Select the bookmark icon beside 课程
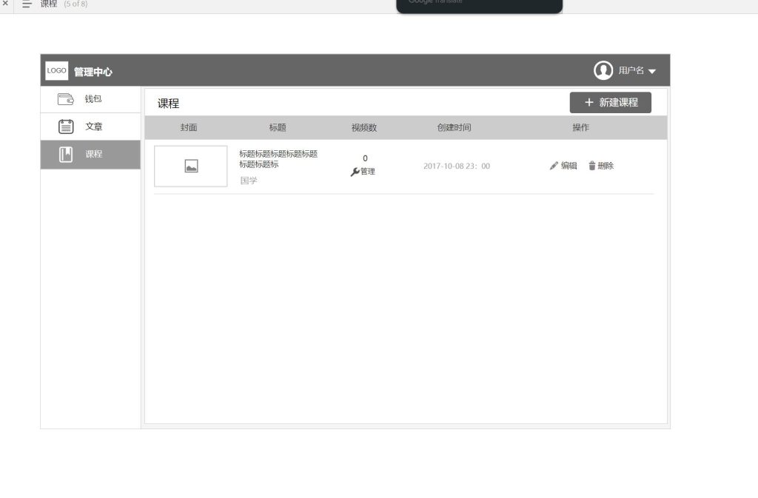Screen dimensions: 758x498 [64, 155]
